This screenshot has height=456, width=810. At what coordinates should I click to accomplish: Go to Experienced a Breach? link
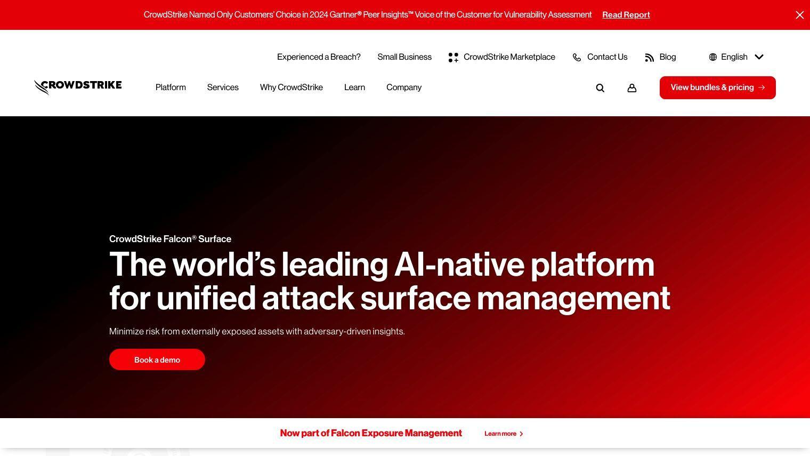point(319,57)
